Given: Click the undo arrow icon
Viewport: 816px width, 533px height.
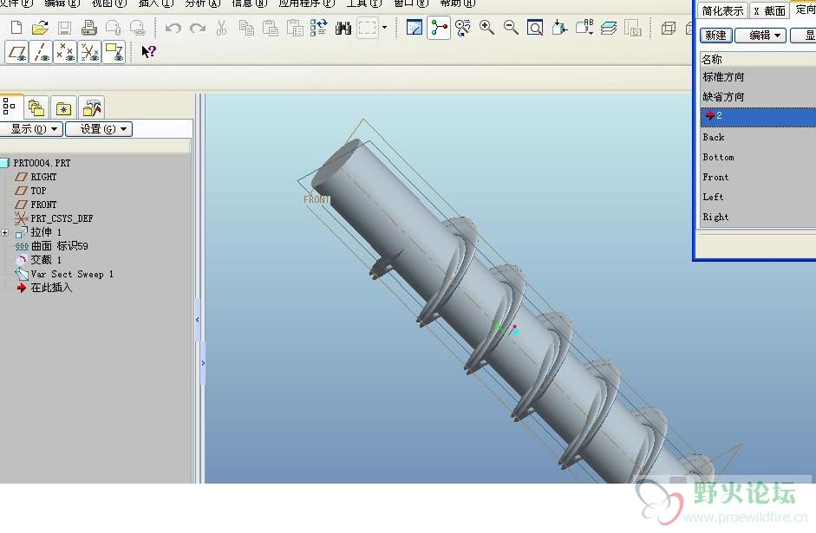Looking at the screenshot, I should click(x=173, y=28).
